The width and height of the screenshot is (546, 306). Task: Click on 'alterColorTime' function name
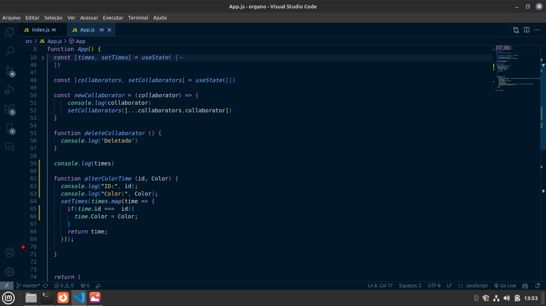pyautogui.click(x=108, y=178)
